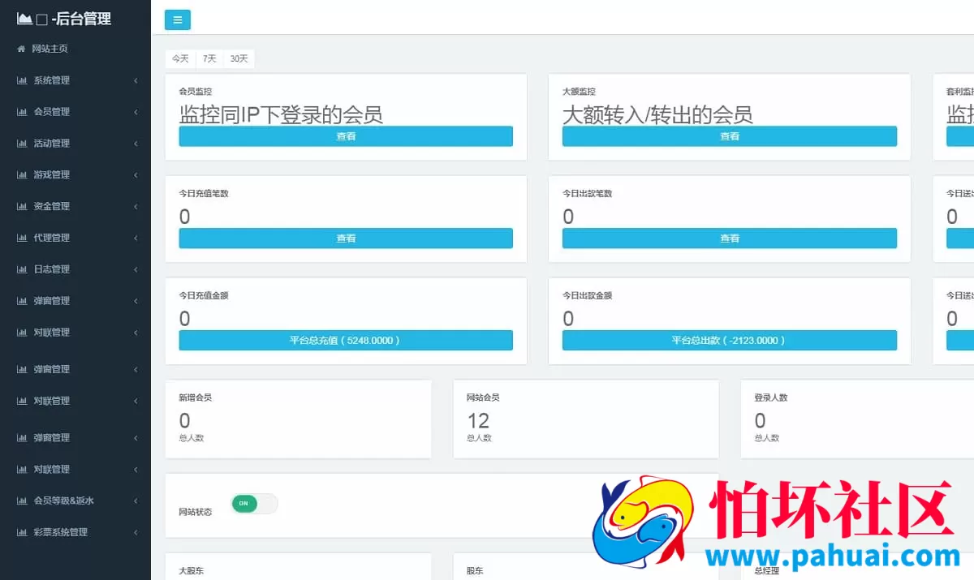The width and height of the screenshot is (974, 580).
Task: Expand the 会员等级&返水 menu
Action: [73, 501]
